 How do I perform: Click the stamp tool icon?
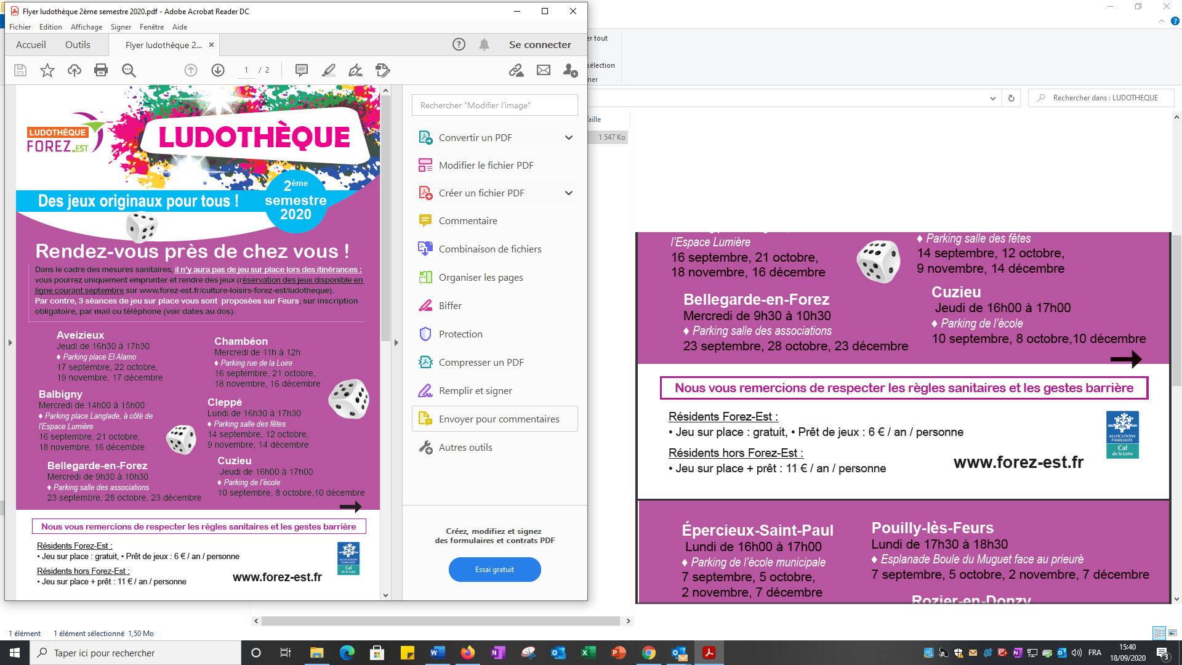(x=382, y=70)
